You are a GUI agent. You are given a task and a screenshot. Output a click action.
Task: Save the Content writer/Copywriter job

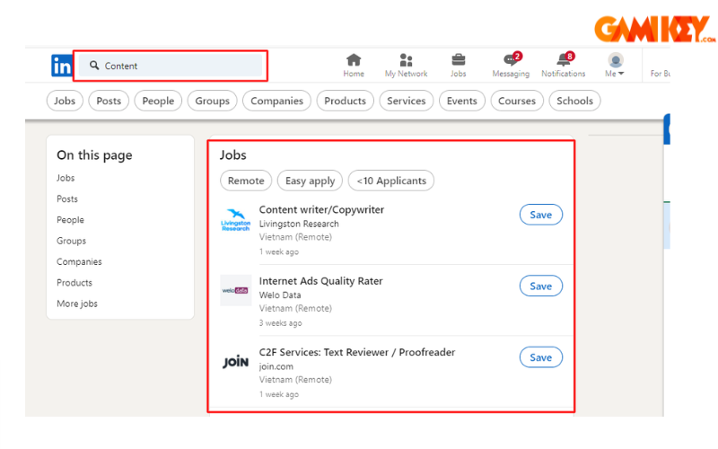pyautogui.click(x=541, y=215)
